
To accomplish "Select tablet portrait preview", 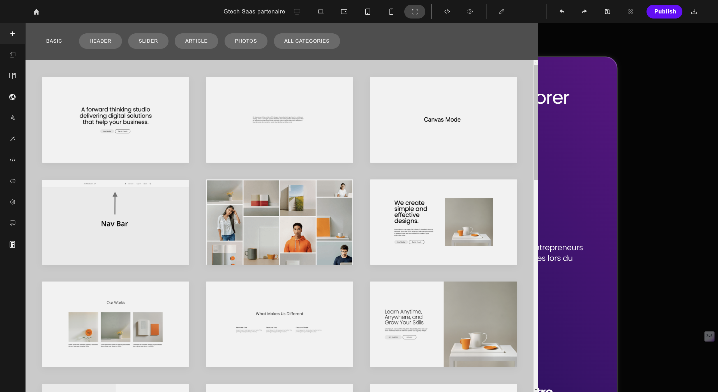I will (368, 11).
